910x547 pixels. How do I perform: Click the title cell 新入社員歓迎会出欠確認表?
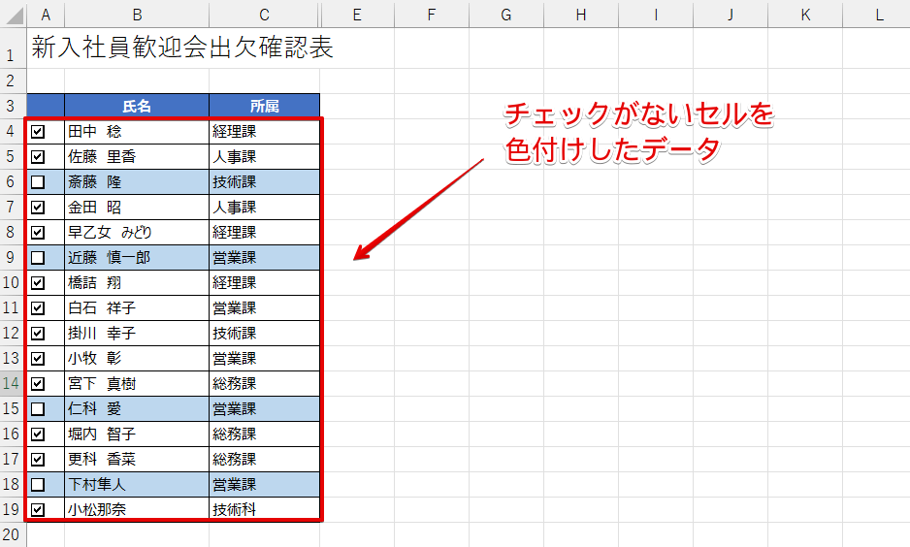point(182,48)
